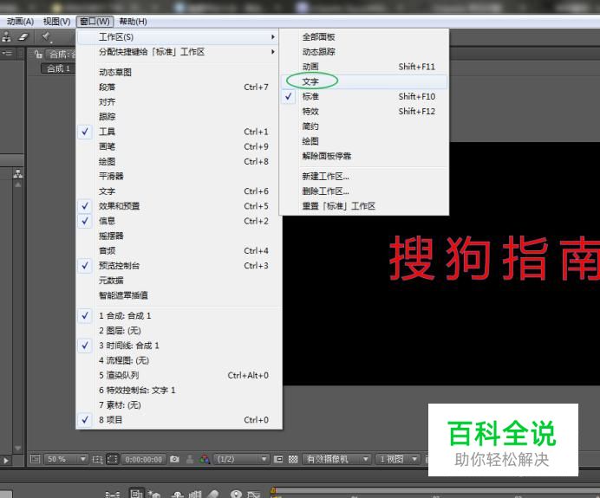The image size is (600, 498).
Task: Uncheck 预览控制台 panel item
Action: 179,266
